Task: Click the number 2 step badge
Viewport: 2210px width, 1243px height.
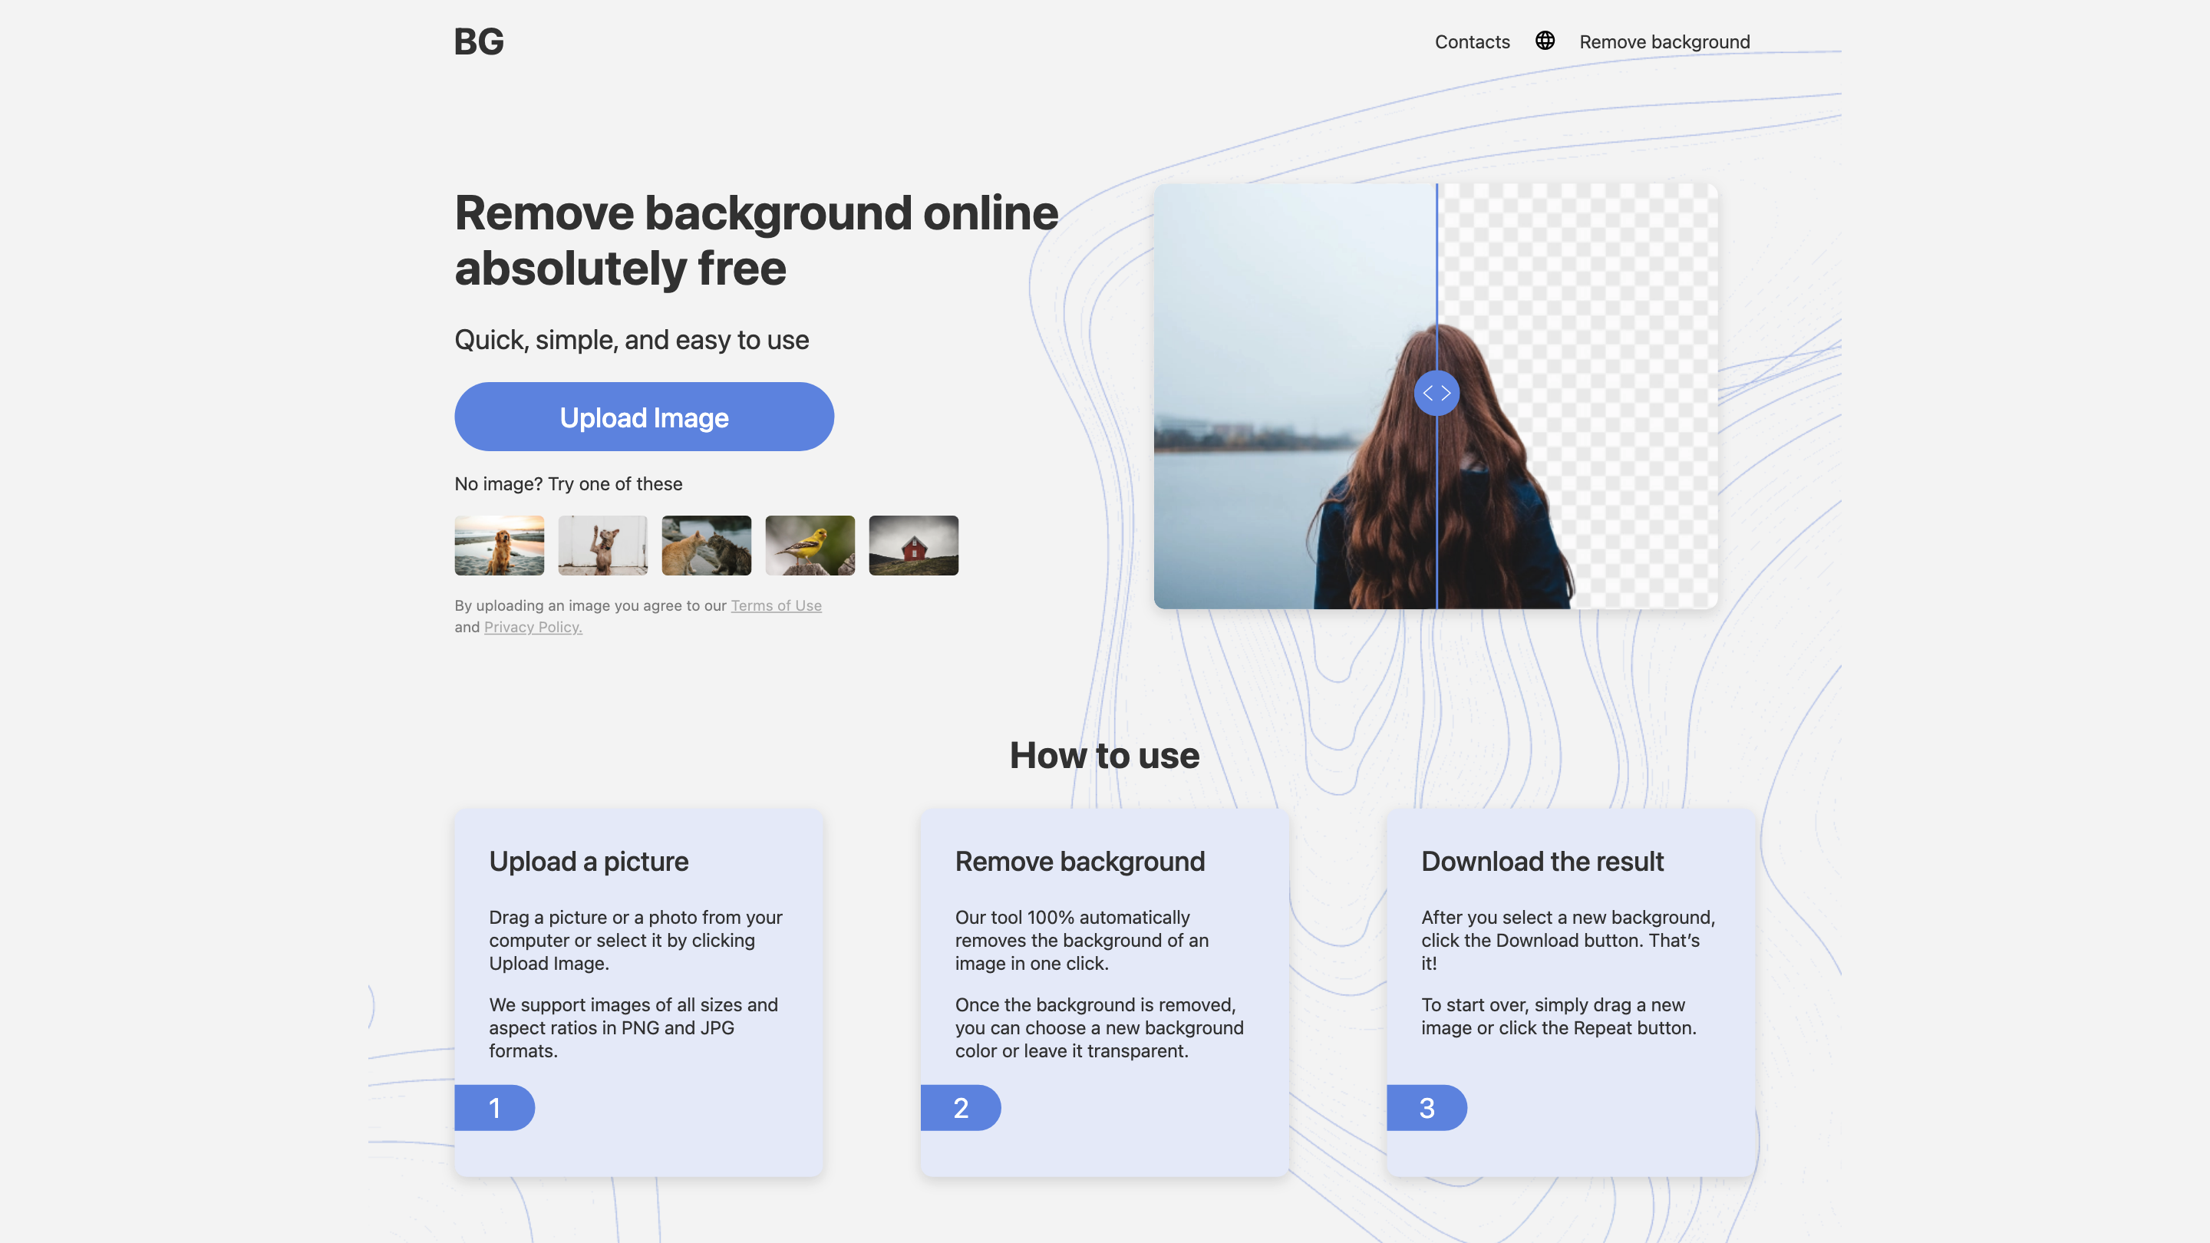Action: click(960, 1106)
